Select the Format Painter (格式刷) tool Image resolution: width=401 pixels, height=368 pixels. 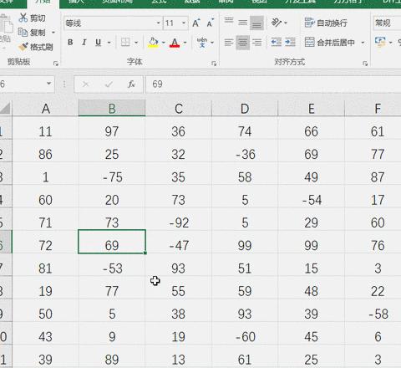pyautogui.click(x=36, y=47)
